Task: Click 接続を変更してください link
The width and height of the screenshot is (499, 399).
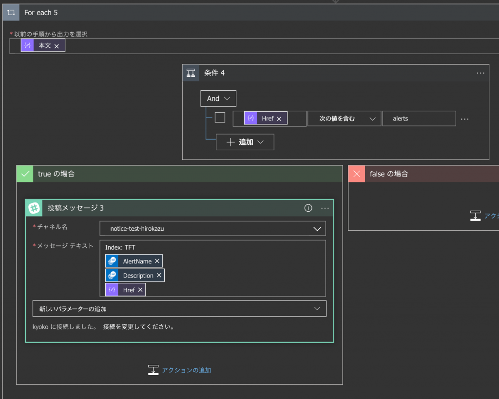Action: (x=138, y=327)
